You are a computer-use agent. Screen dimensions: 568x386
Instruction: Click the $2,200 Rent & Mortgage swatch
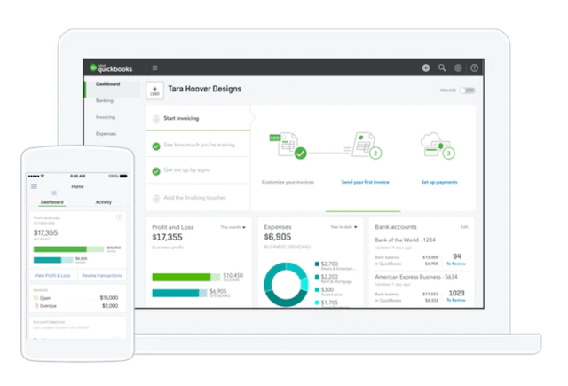tap(317, 277)
